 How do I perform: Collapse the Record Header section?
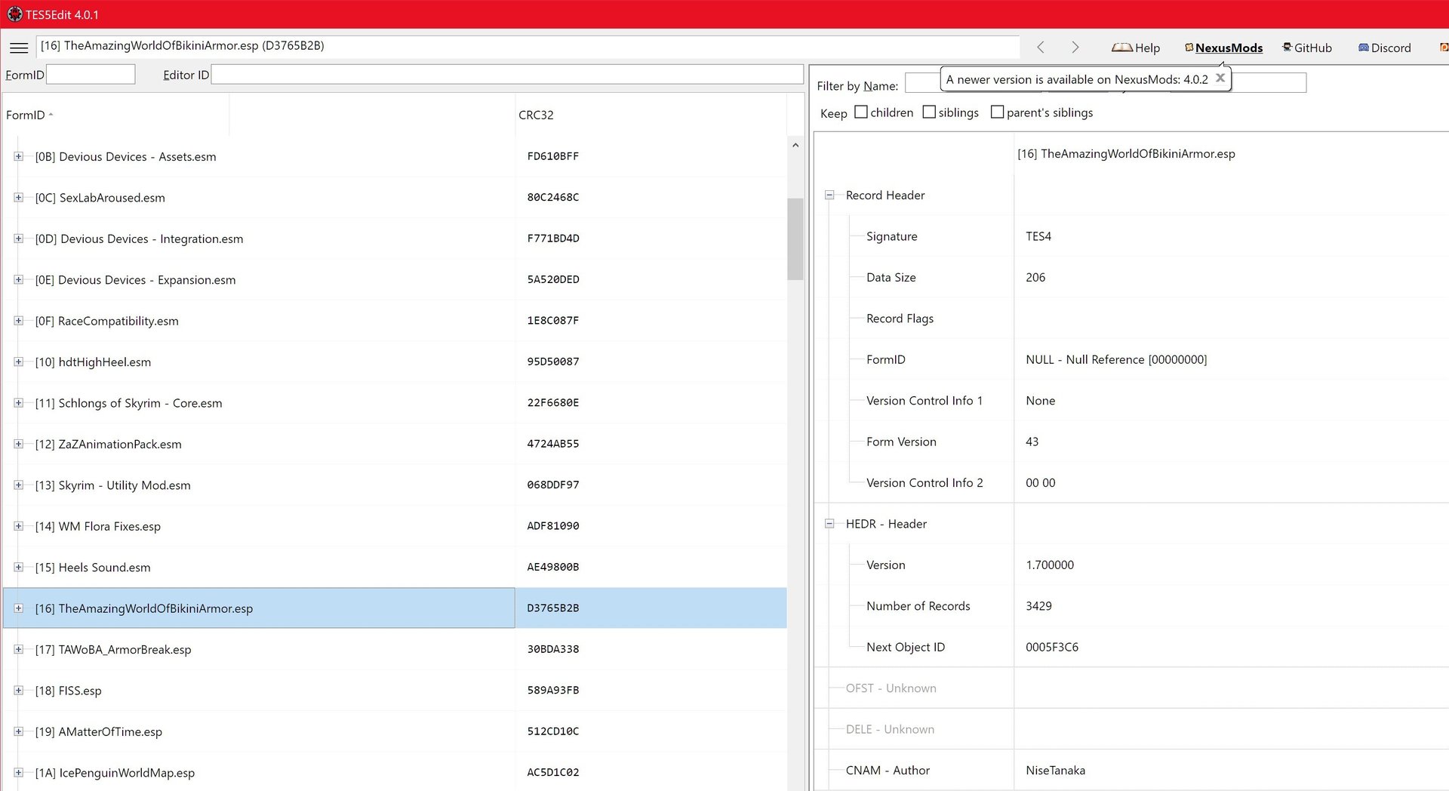coord(829,195)
